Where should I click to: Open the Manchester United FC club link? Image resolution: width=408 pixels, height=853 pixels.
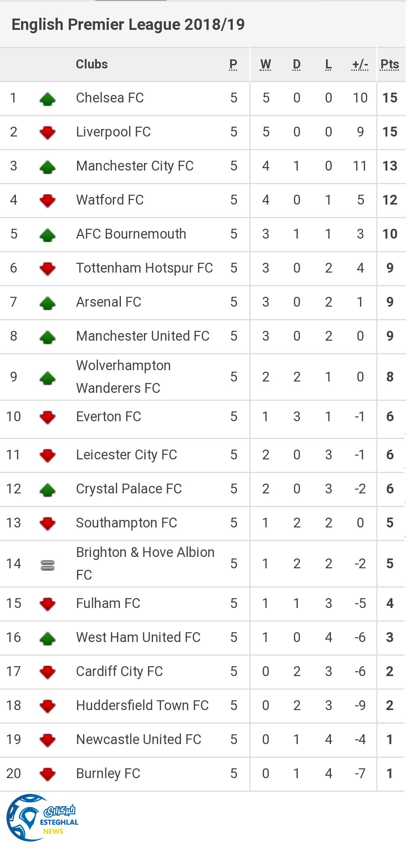coord(142,336)
